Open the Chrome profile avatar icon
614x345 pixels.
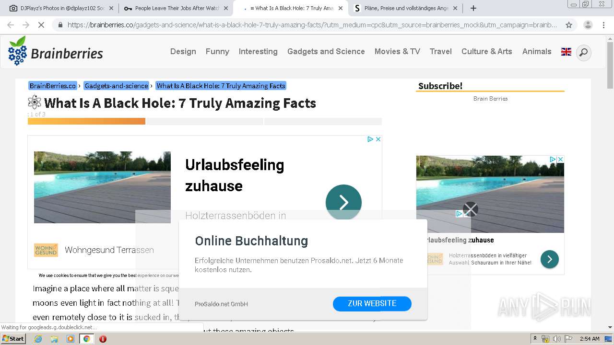[588, 25]
